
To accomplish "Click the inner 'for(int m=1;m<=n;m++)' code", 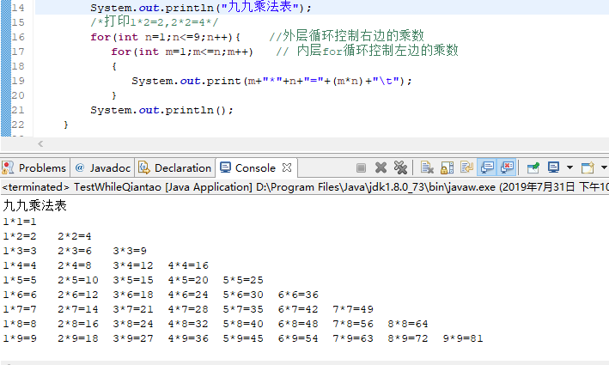I will 182,52.
